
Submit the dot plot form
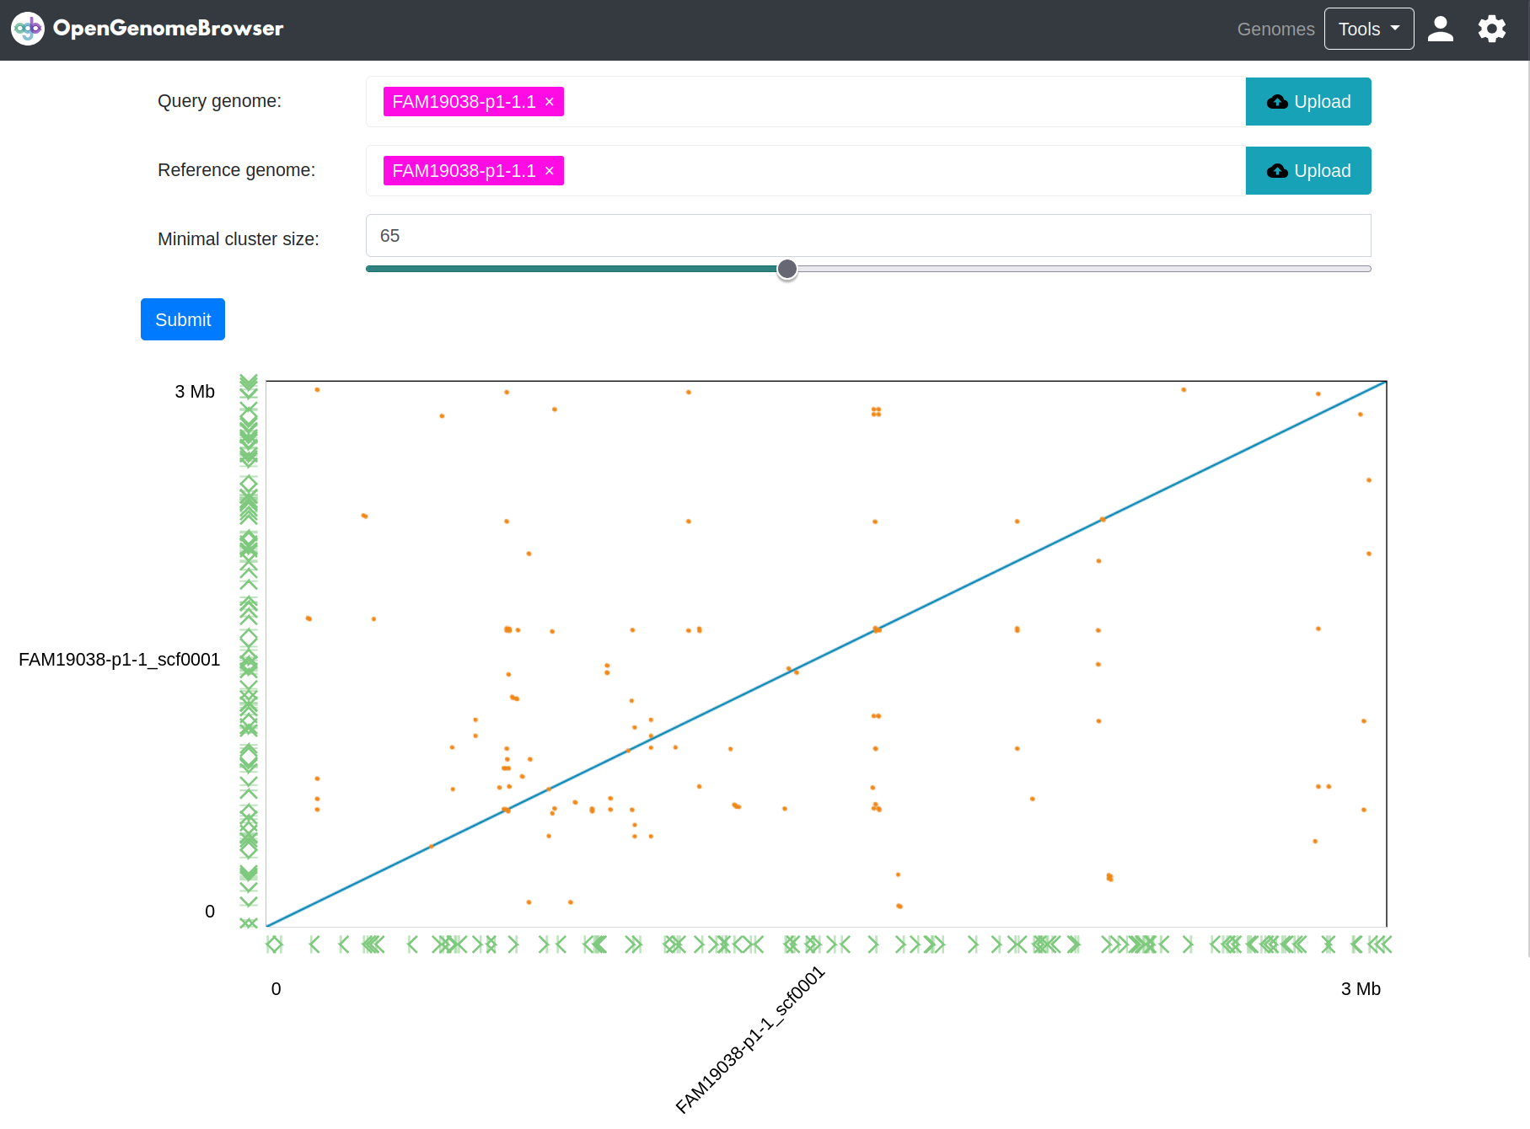tap(183, 319)
